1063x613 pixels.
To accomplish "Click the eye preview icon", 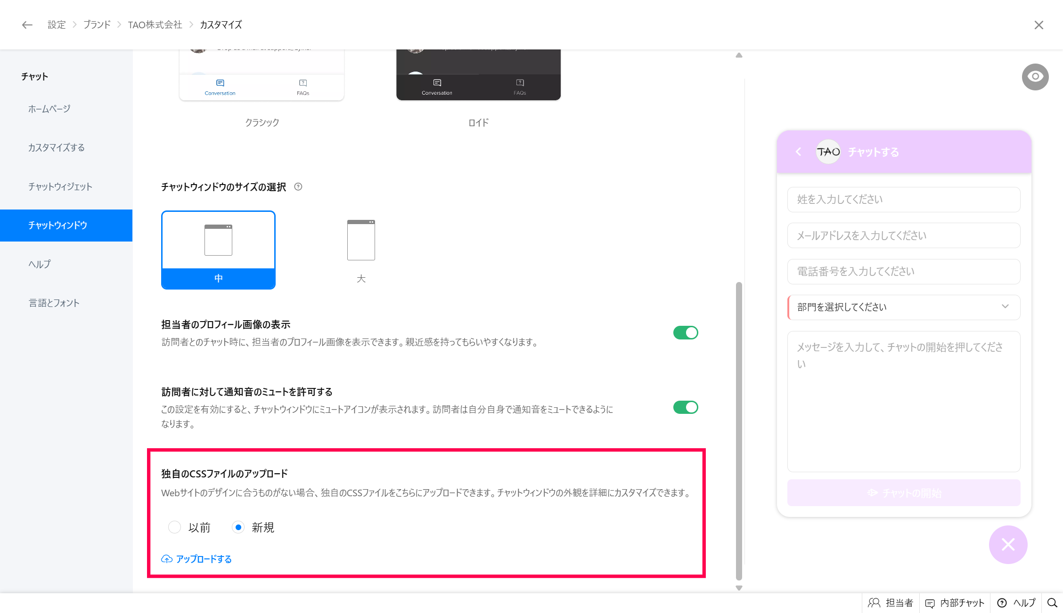I will tap(1035, 77).
